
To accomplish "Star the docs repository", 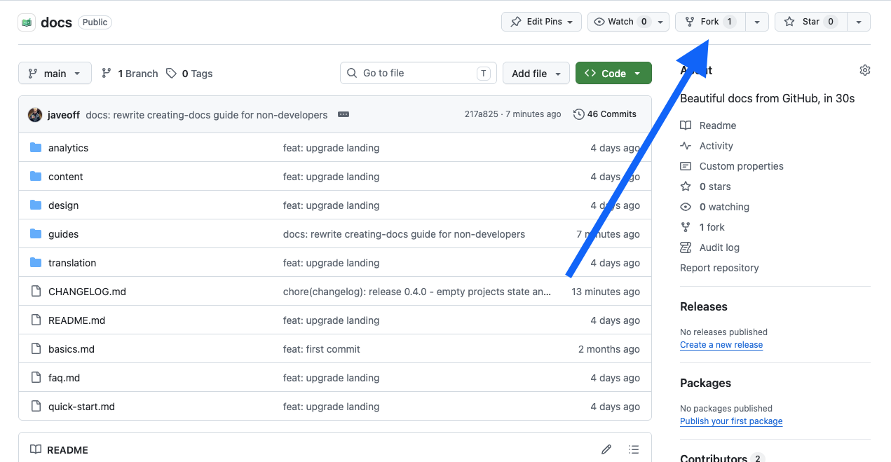I will pos(811,22).
